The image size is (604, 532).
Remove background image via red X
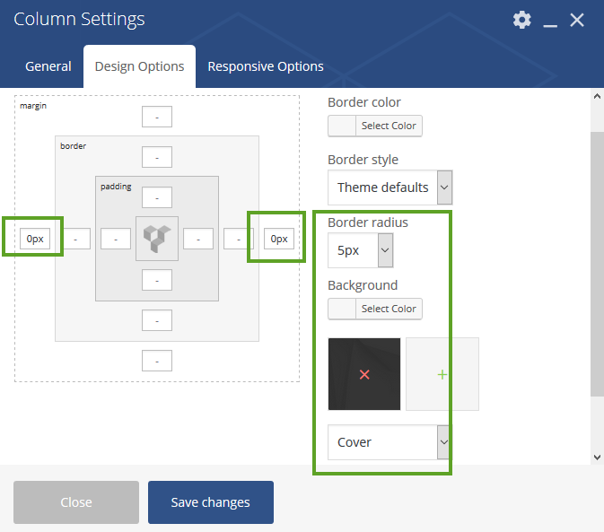point(364,374)
